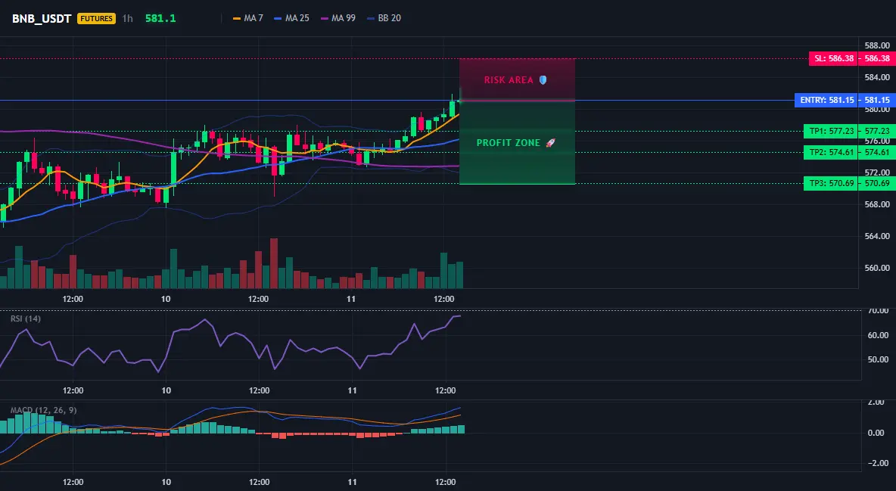Image resolution: width=896 pixels, height=491 pixels.
Task: Select the 1h timeframe label
Action: pyautogui.click(x=127, y=18)
